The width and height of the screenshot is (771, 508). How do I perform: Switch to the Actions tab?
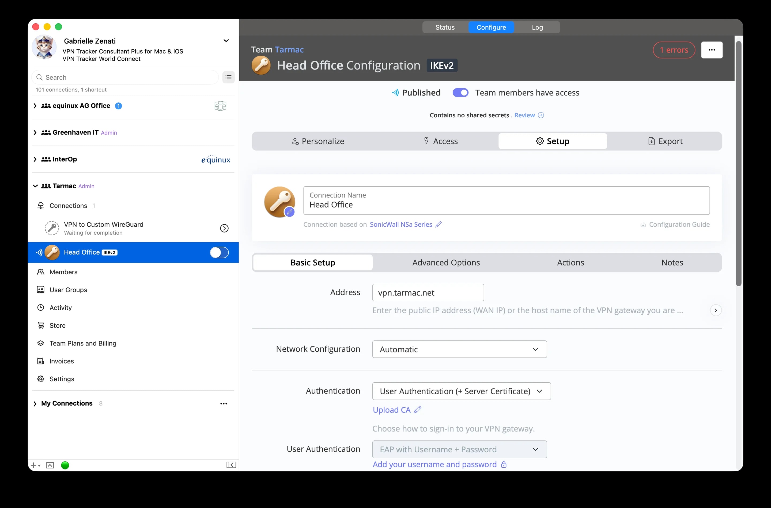[x=570, y=263]
